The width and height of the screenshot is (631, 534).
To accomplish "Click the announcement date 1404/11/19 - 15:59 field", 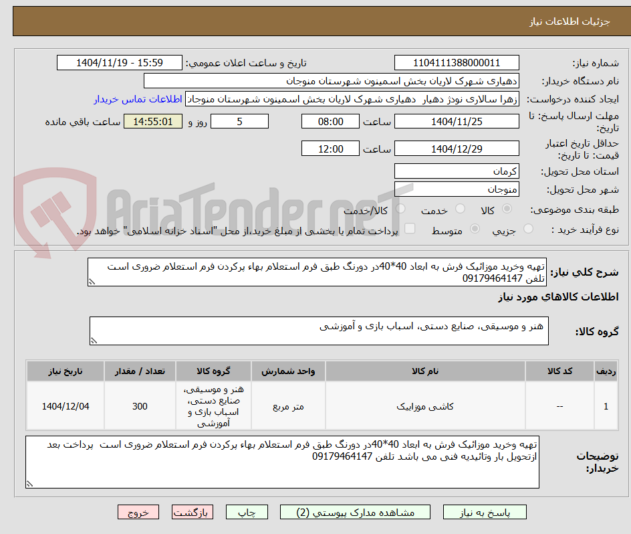I will coord(120,63).
